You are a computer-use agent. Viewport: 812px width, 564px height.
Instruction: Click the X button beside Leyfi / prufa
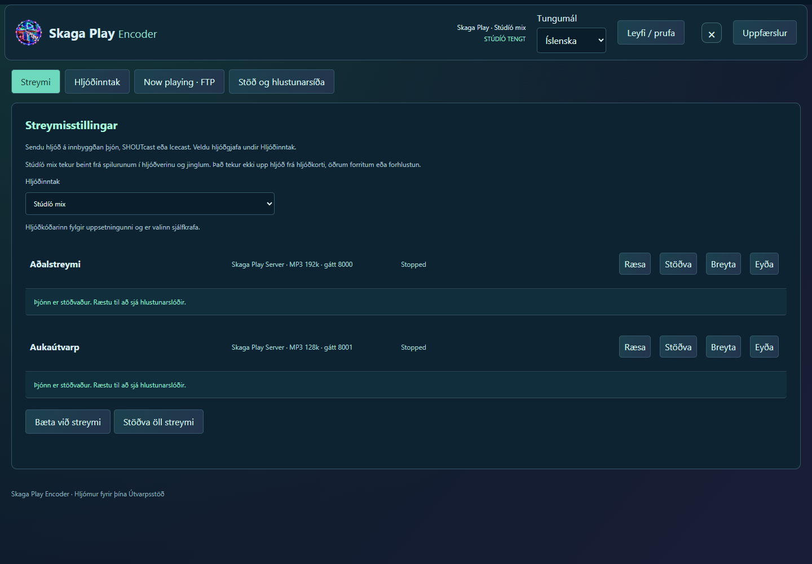click(712, 33)
